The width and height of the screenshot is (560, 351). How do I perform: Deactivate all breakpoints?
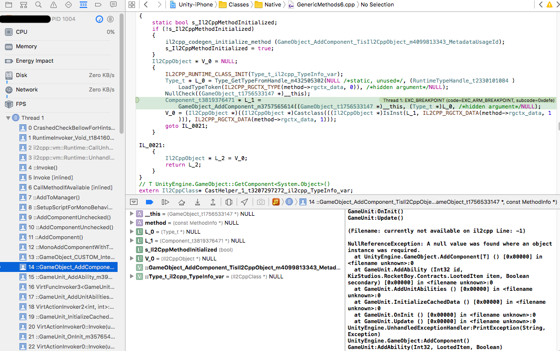click(149, 202)
